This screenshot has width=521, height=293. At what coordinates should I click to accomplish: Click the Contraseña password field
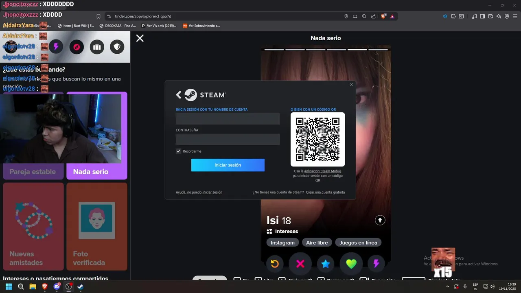click(x=228, y=140)
